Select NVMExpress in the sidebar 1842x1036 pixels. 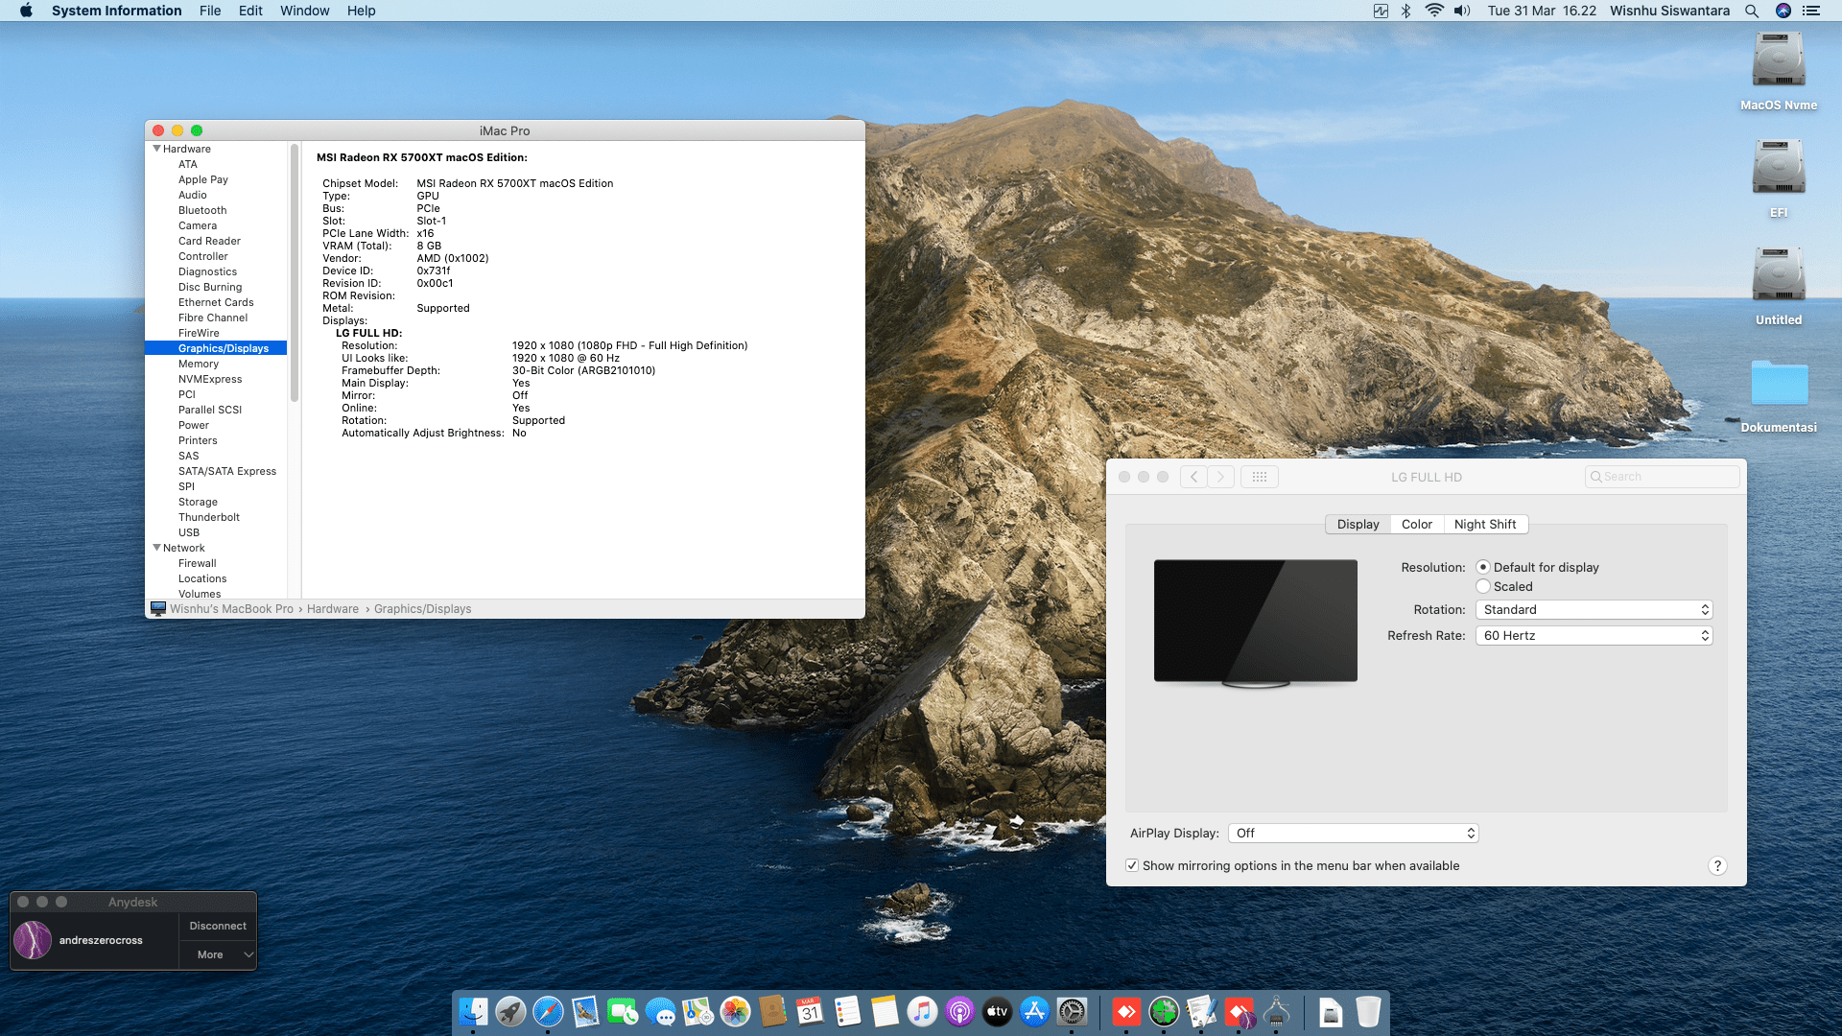(210, 380)
